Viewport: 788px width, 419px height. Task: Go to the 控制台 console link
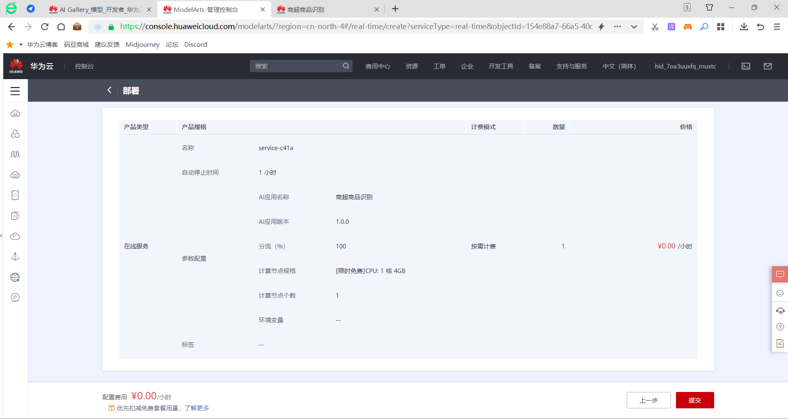pyautogui.click(x=84, y=66)
